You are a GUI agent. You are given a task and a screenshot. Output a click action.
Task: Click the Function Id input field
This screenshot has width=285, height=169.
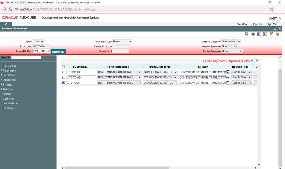click(41, 46)
